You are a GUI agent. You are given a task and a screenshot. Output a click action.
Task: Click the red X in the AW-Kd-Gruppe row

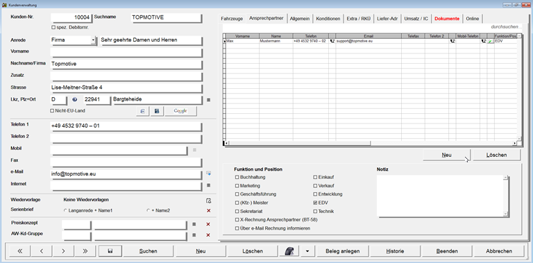pos(208,235)
